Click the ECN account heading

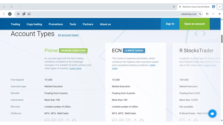(x=117, y=51)
